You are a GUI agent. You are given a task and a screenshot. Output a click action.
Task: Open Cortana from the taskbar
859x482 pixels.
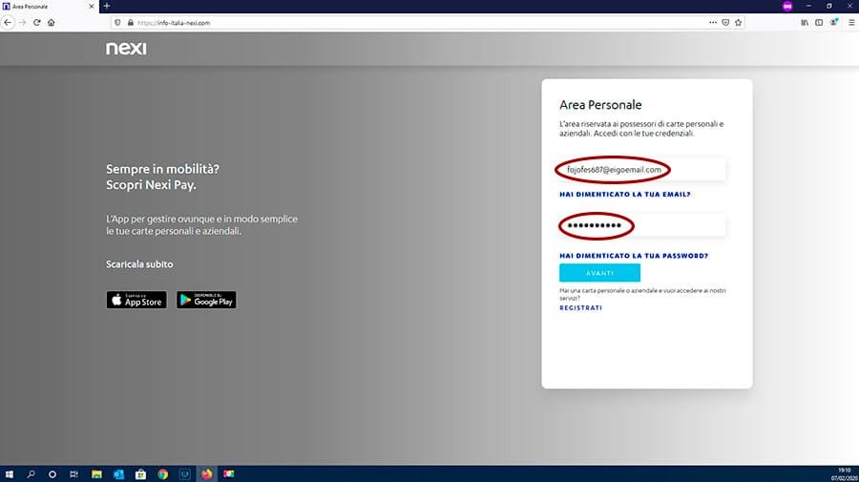click(x=52, y=474)
